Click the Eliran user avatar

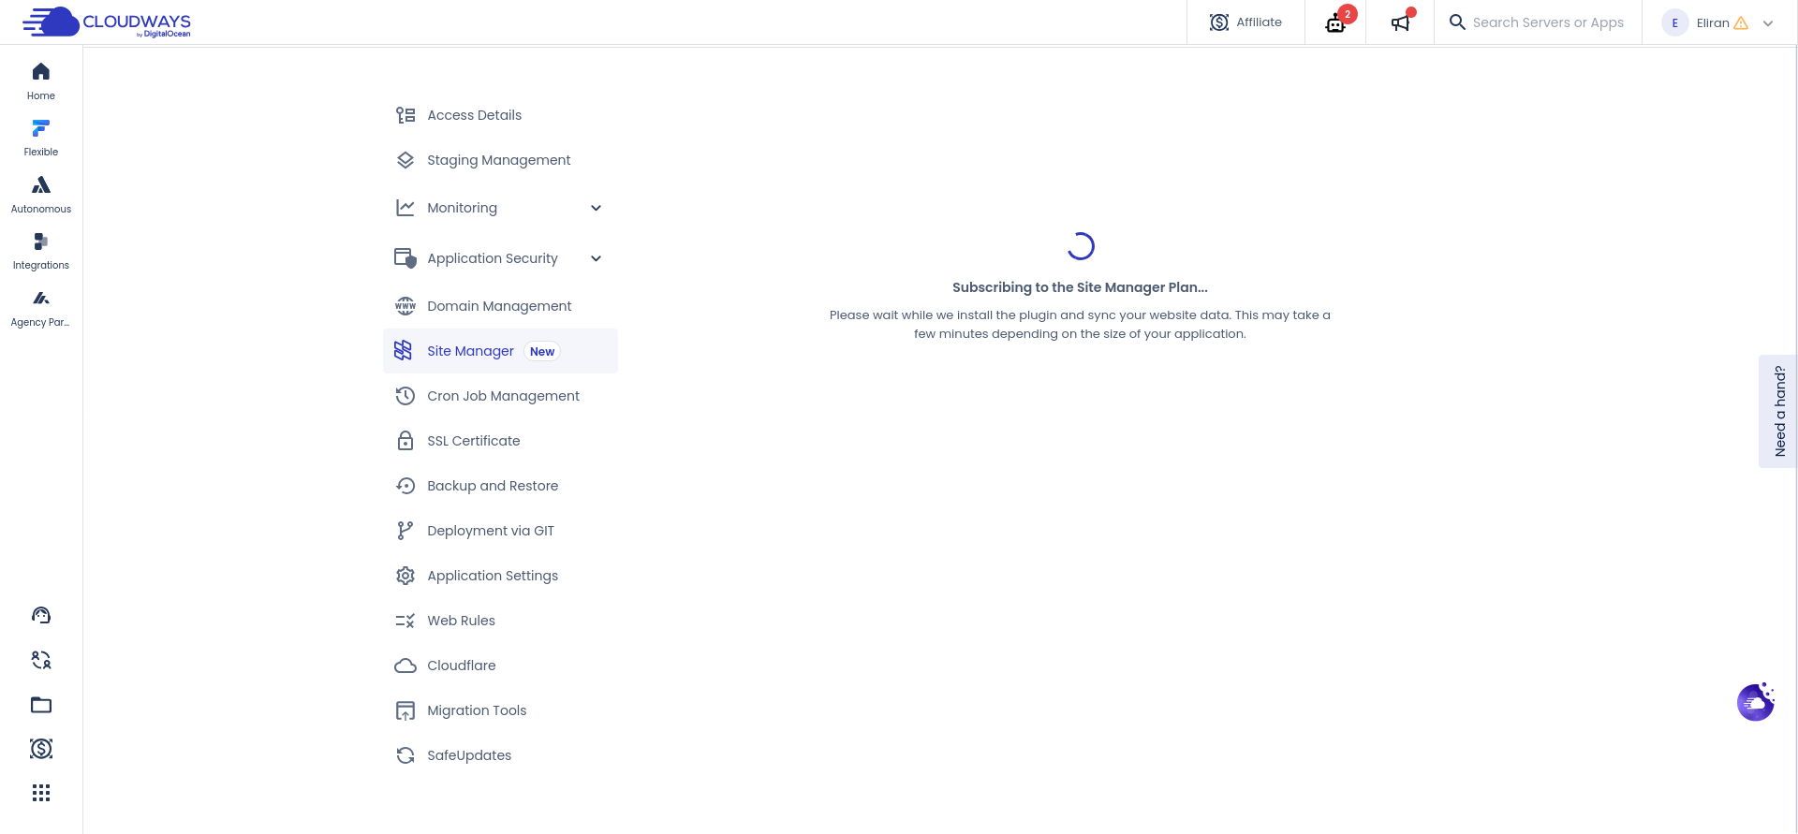[1674, 23]
